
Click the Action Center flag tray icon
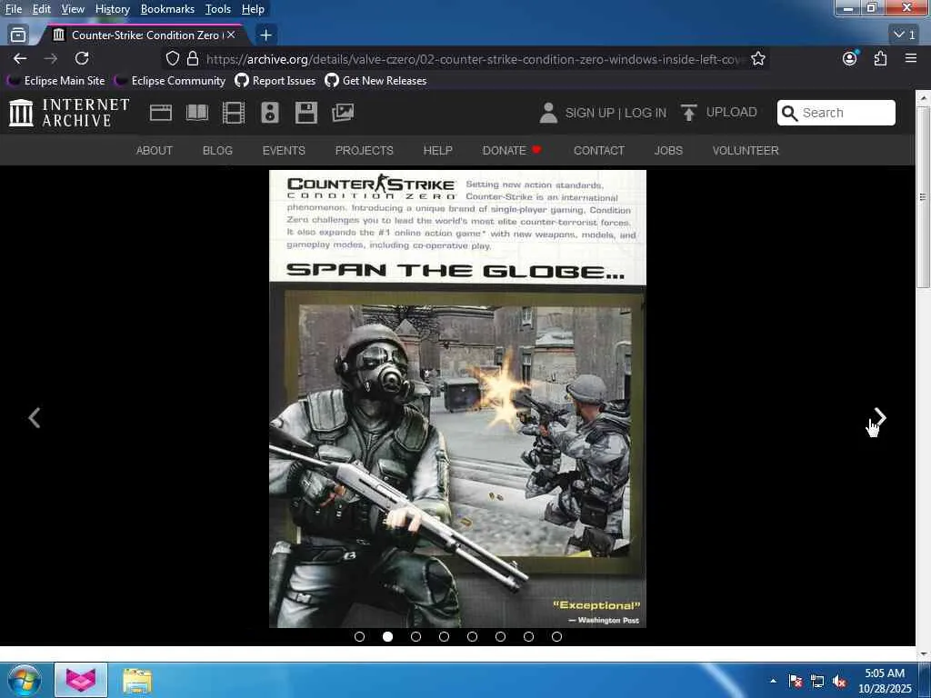coord(795,682)
